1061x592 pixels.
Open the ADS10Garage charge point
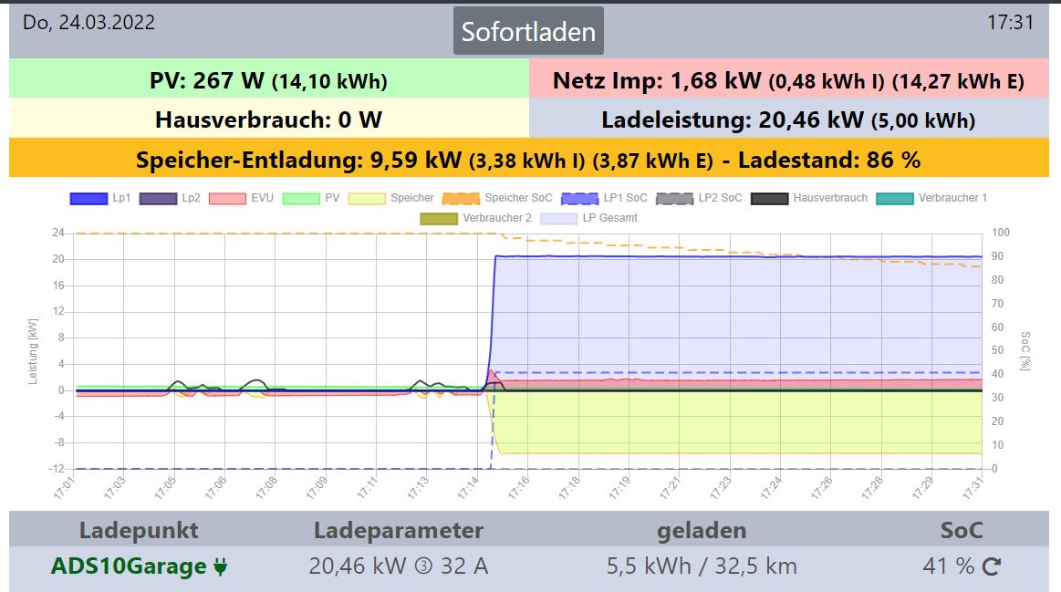click(129, 566)
